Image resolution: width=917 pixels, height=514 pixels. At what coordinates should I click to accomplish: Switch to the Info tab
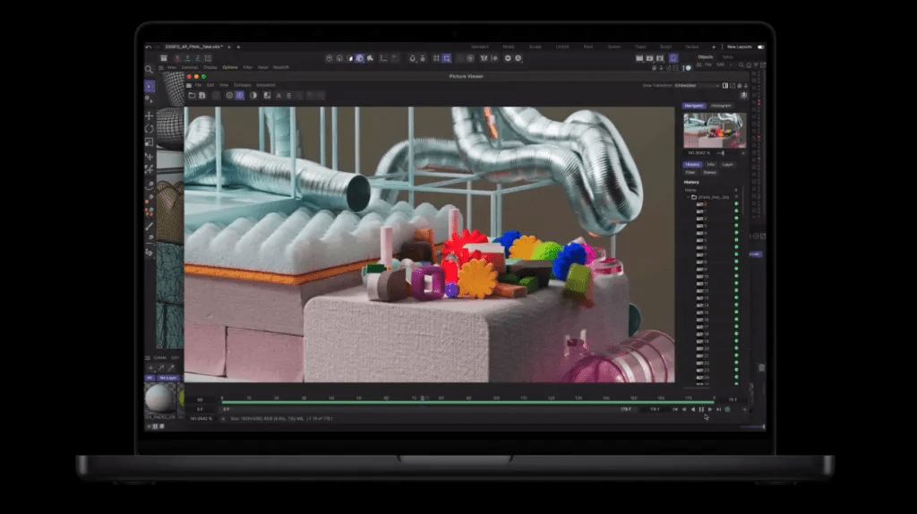point(710,165)
